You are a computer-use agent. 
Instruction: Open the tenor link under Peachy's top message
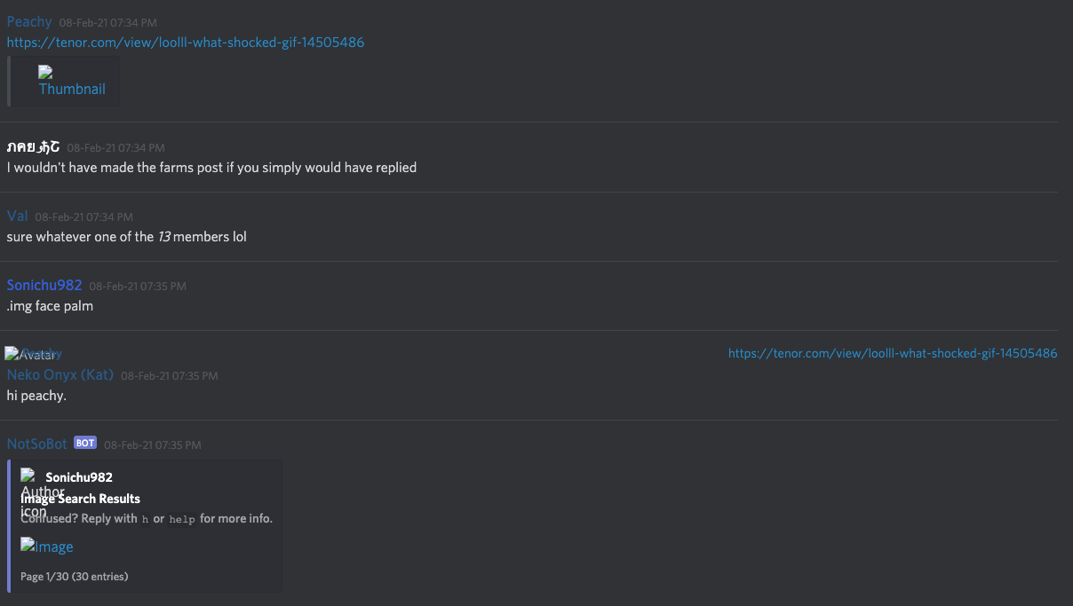click(x=186, y=43)
